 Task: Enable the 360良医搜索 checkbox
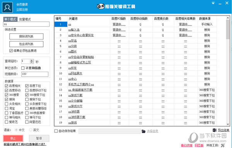tap(27, 113)
